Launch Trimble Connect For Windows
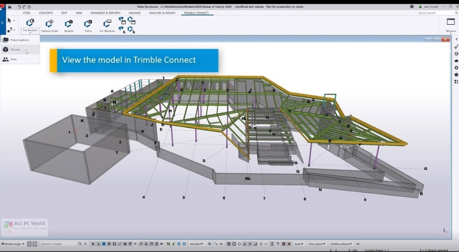This screenshot has width=459, height=252. coord(107,25)
